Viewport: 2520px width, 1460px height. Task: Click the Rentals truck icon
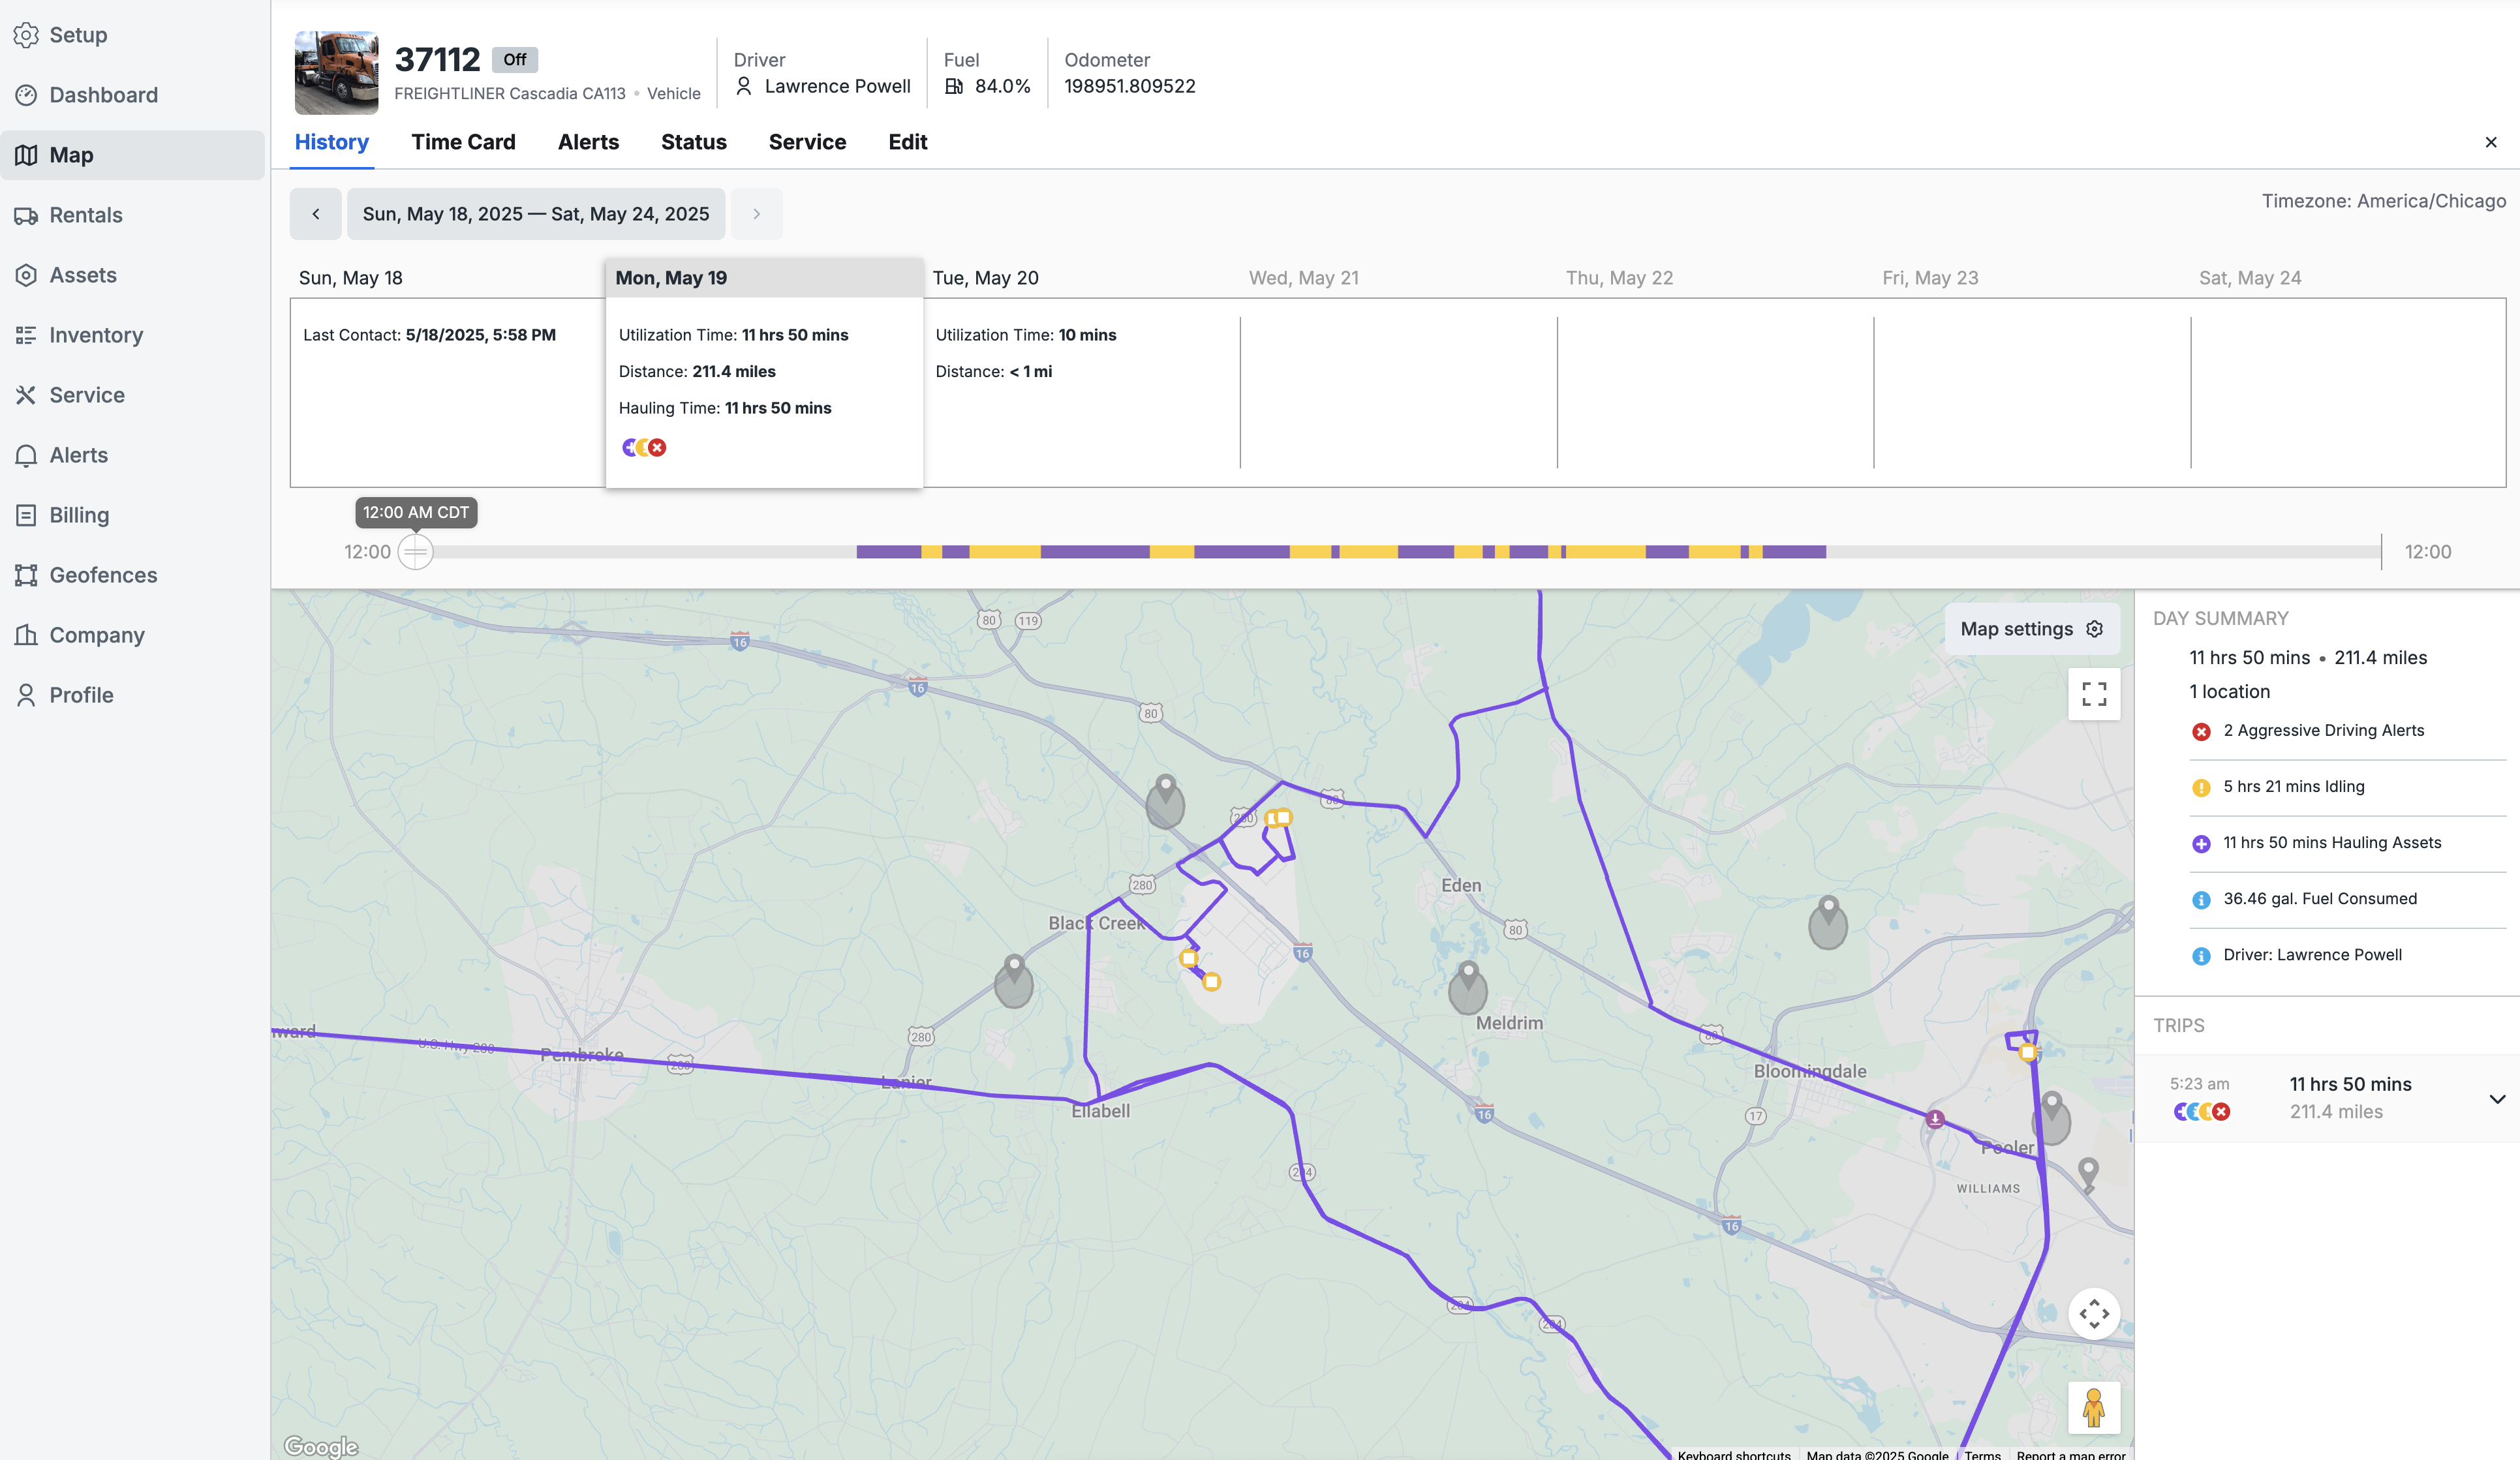tap(26, 215)
